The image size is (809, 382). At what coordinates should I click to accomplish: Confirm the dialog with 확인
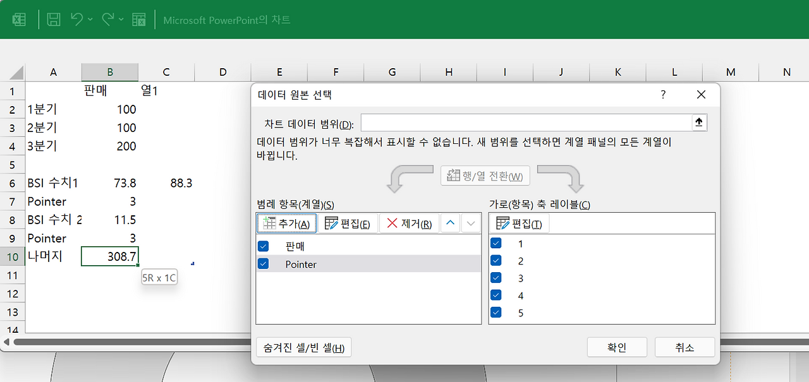pos(617,347)
